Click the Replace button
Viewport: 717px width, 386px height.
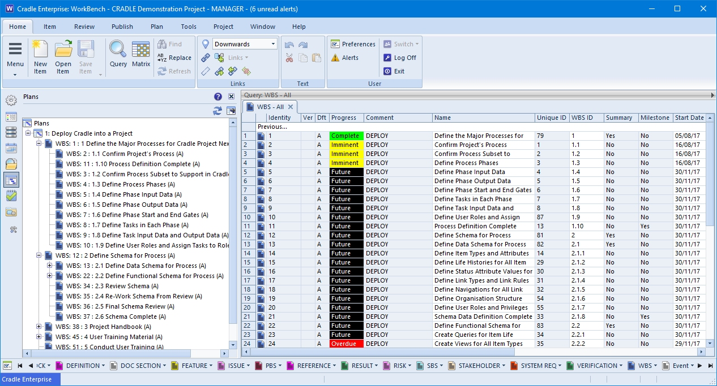(174, 58)
